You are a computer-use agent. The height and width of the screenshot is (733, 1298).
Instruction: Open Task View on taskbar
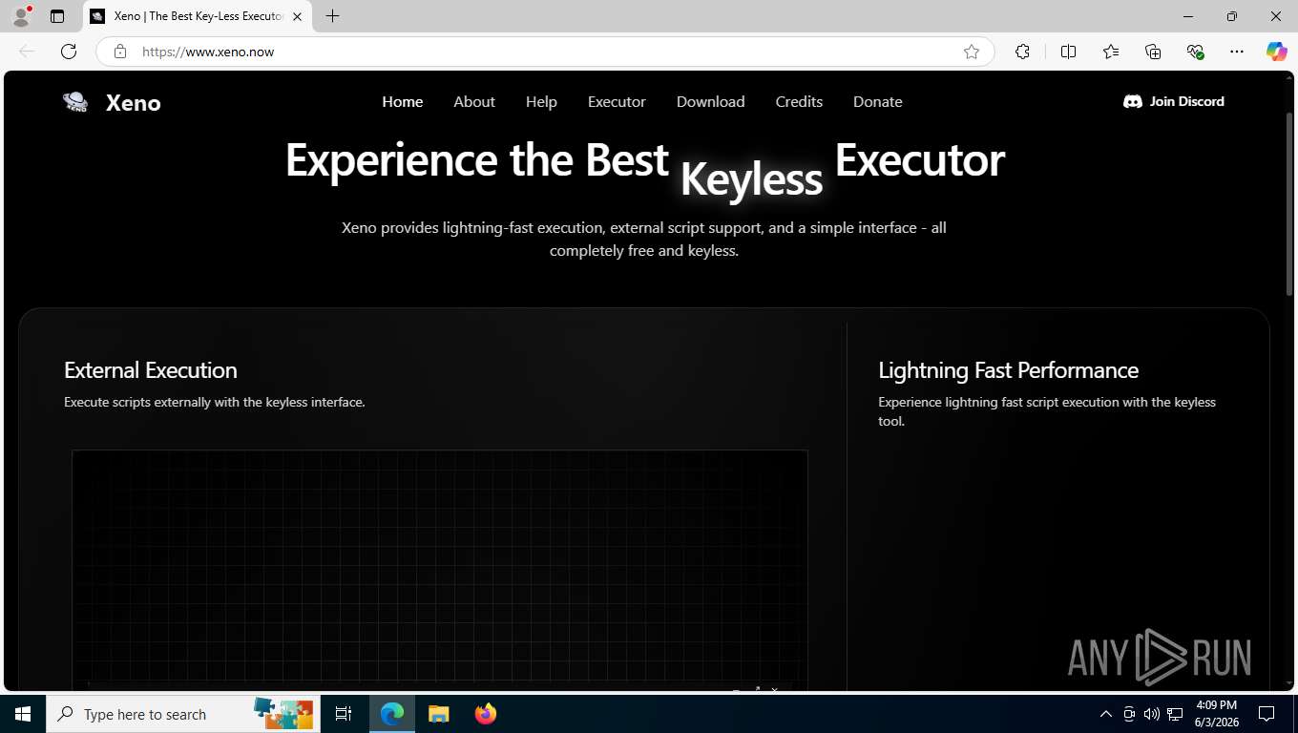[x=344, y=714]
